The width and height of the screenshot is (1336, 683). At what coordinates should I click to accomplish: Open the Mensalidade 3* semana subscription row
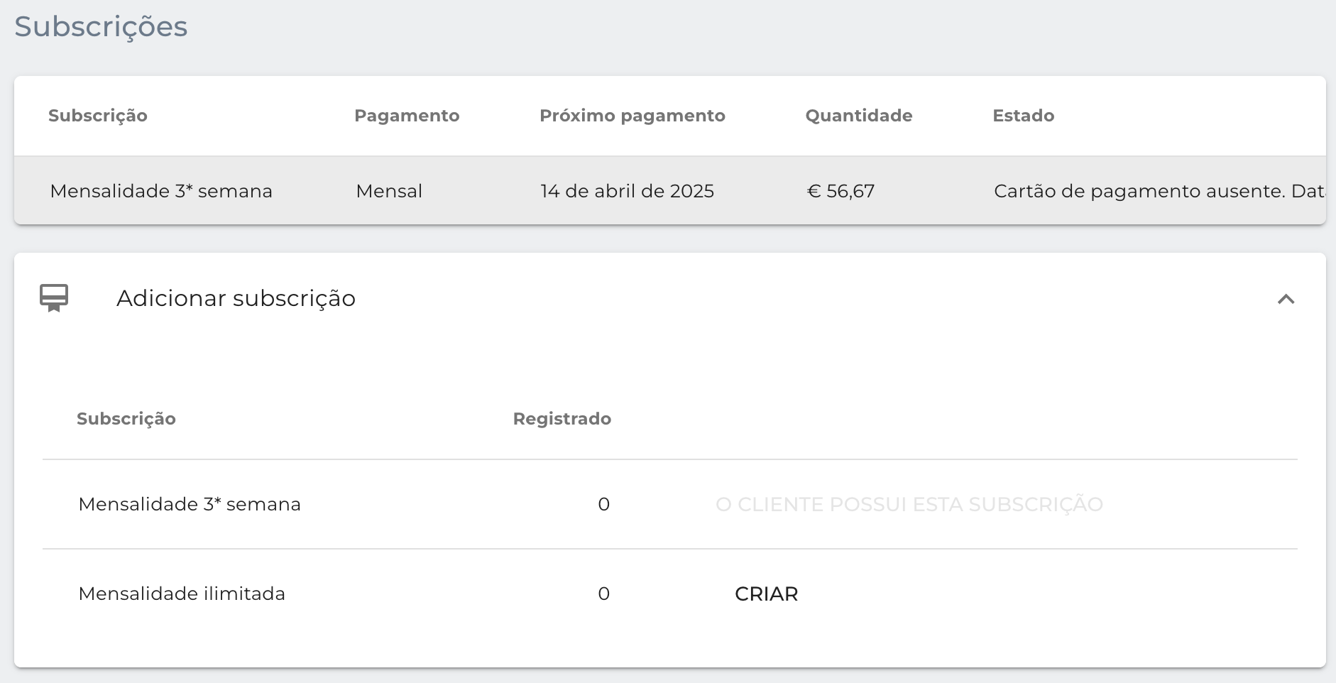coord(669,191)
